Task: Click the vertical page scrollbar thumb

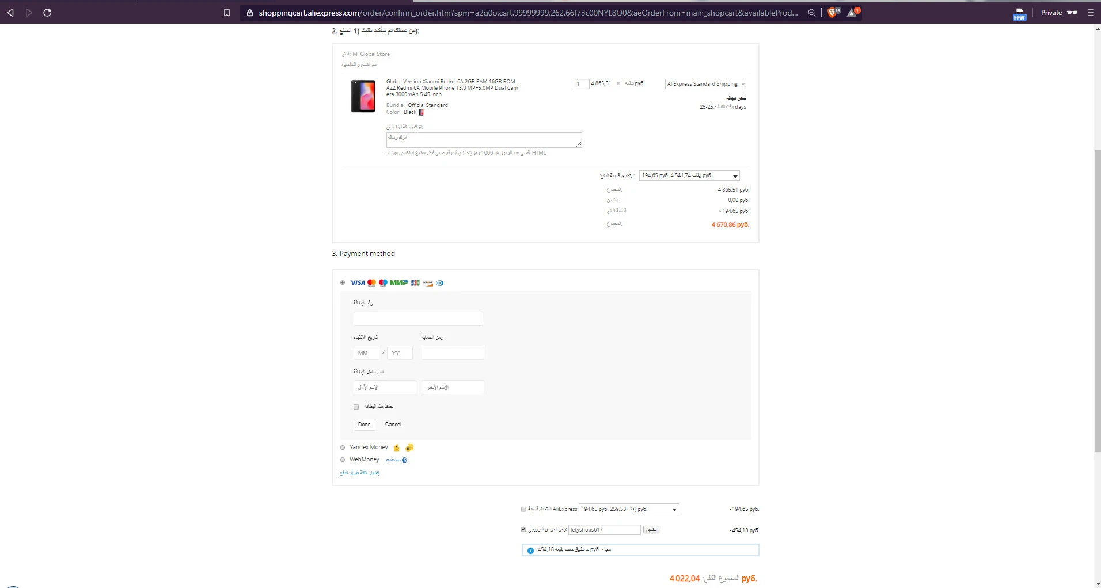Action: pos(1097,300)
